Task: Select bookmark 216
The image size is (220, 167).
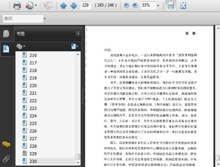Action: pos(33,55)
